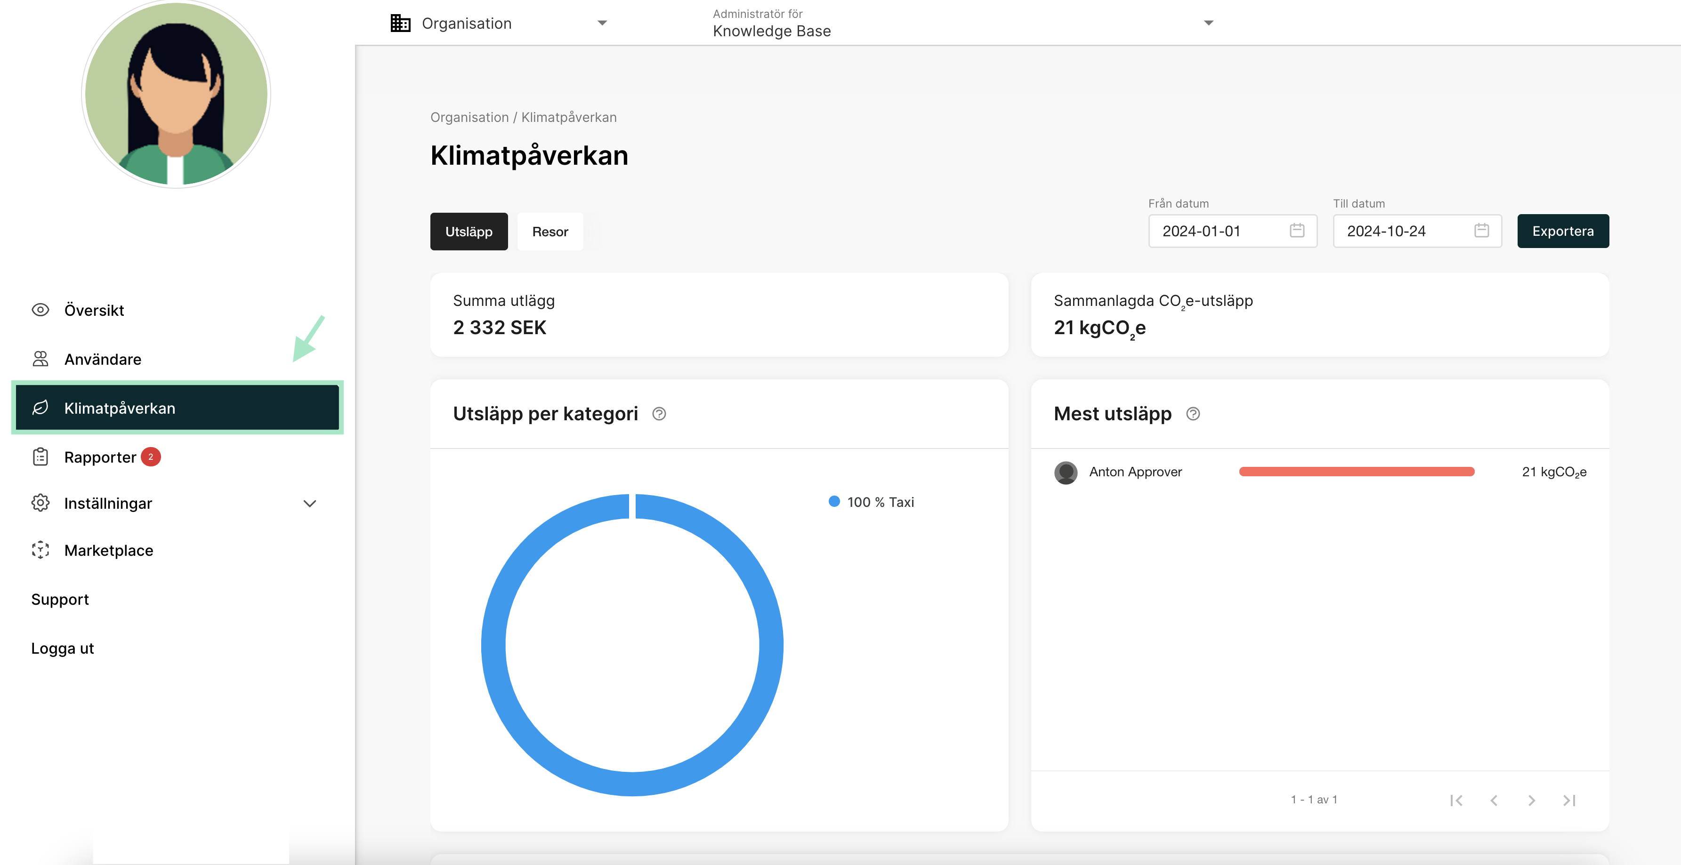
Task: Click the red Rapporter notification badge
Action: tap(151, 457)
